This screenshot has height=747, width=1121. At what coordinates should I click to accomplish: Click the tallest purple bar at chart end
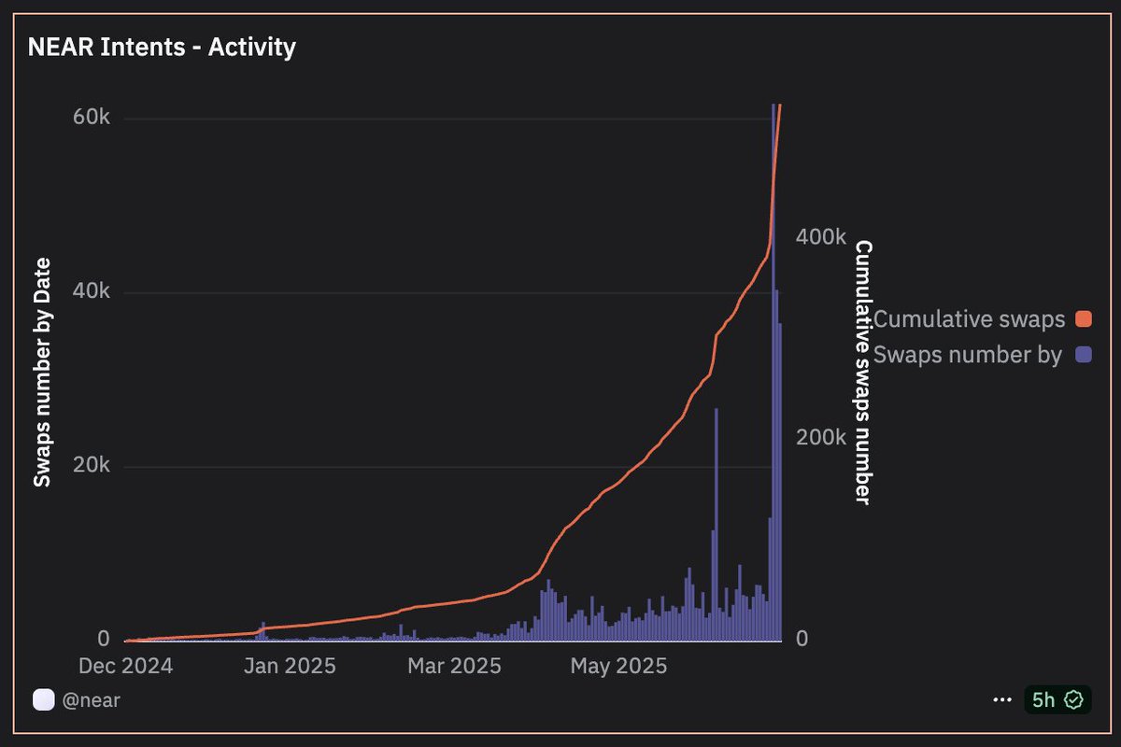773,373
